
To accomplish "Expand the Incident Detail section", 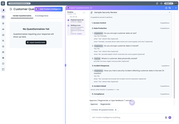I will click(x=131, y=86).
